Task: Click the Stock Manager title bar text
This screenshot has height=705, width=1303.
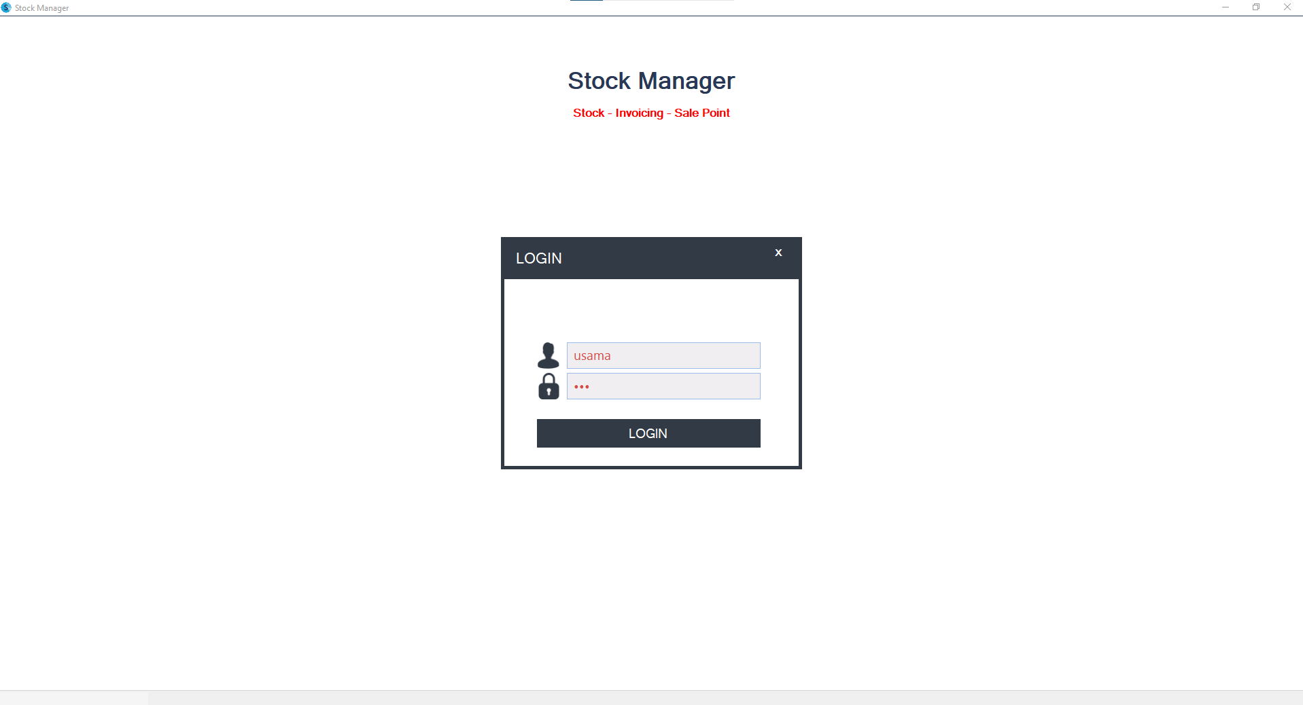Action: tap(42, 8)
